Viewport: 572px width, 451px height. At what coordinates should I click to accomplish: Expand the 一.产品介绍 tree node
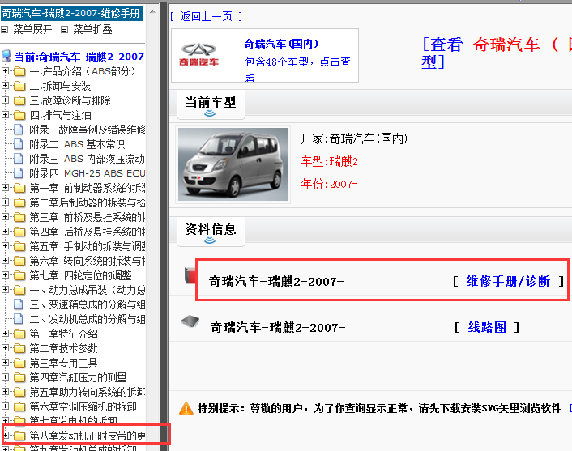pos(5,70)
